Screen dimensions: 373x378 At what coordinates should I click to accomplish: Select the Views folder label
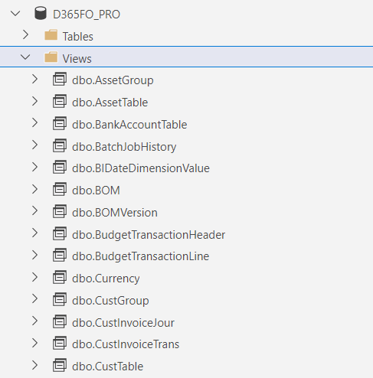pos(77,59)
